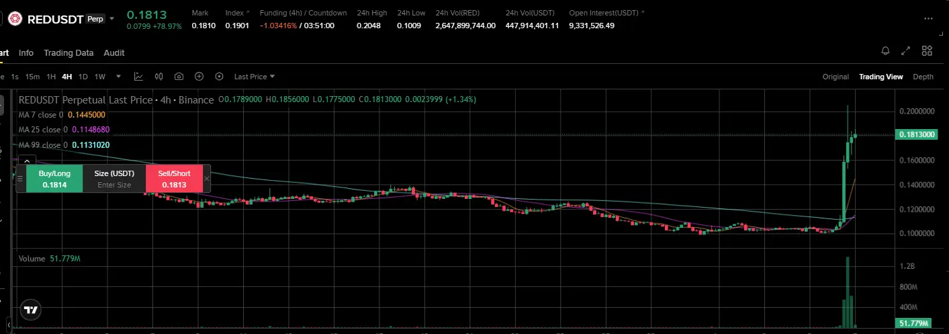Screen dimensions: 949x334
Task: Expand chart to fullscreen with arrows icon
Action: click(x=906, y=51)
